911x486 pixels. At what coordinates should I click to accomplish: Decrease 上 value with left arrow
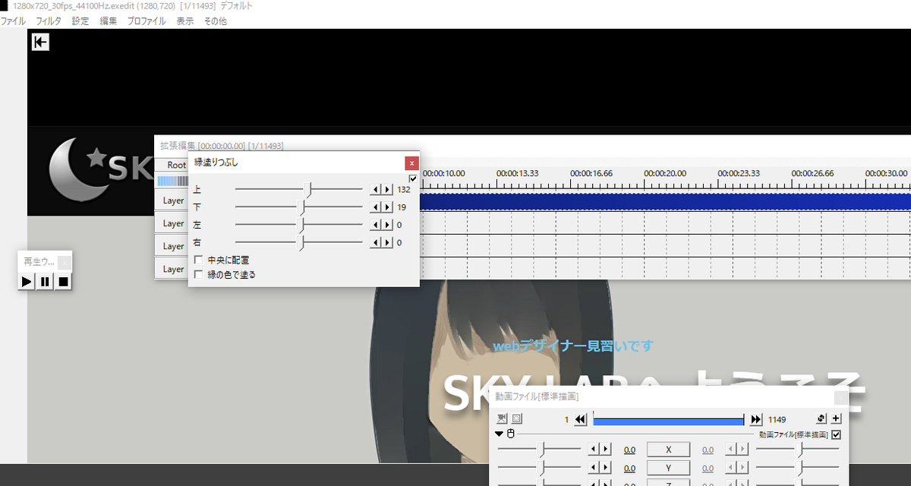pyautogui.click(x=374, y=189)
